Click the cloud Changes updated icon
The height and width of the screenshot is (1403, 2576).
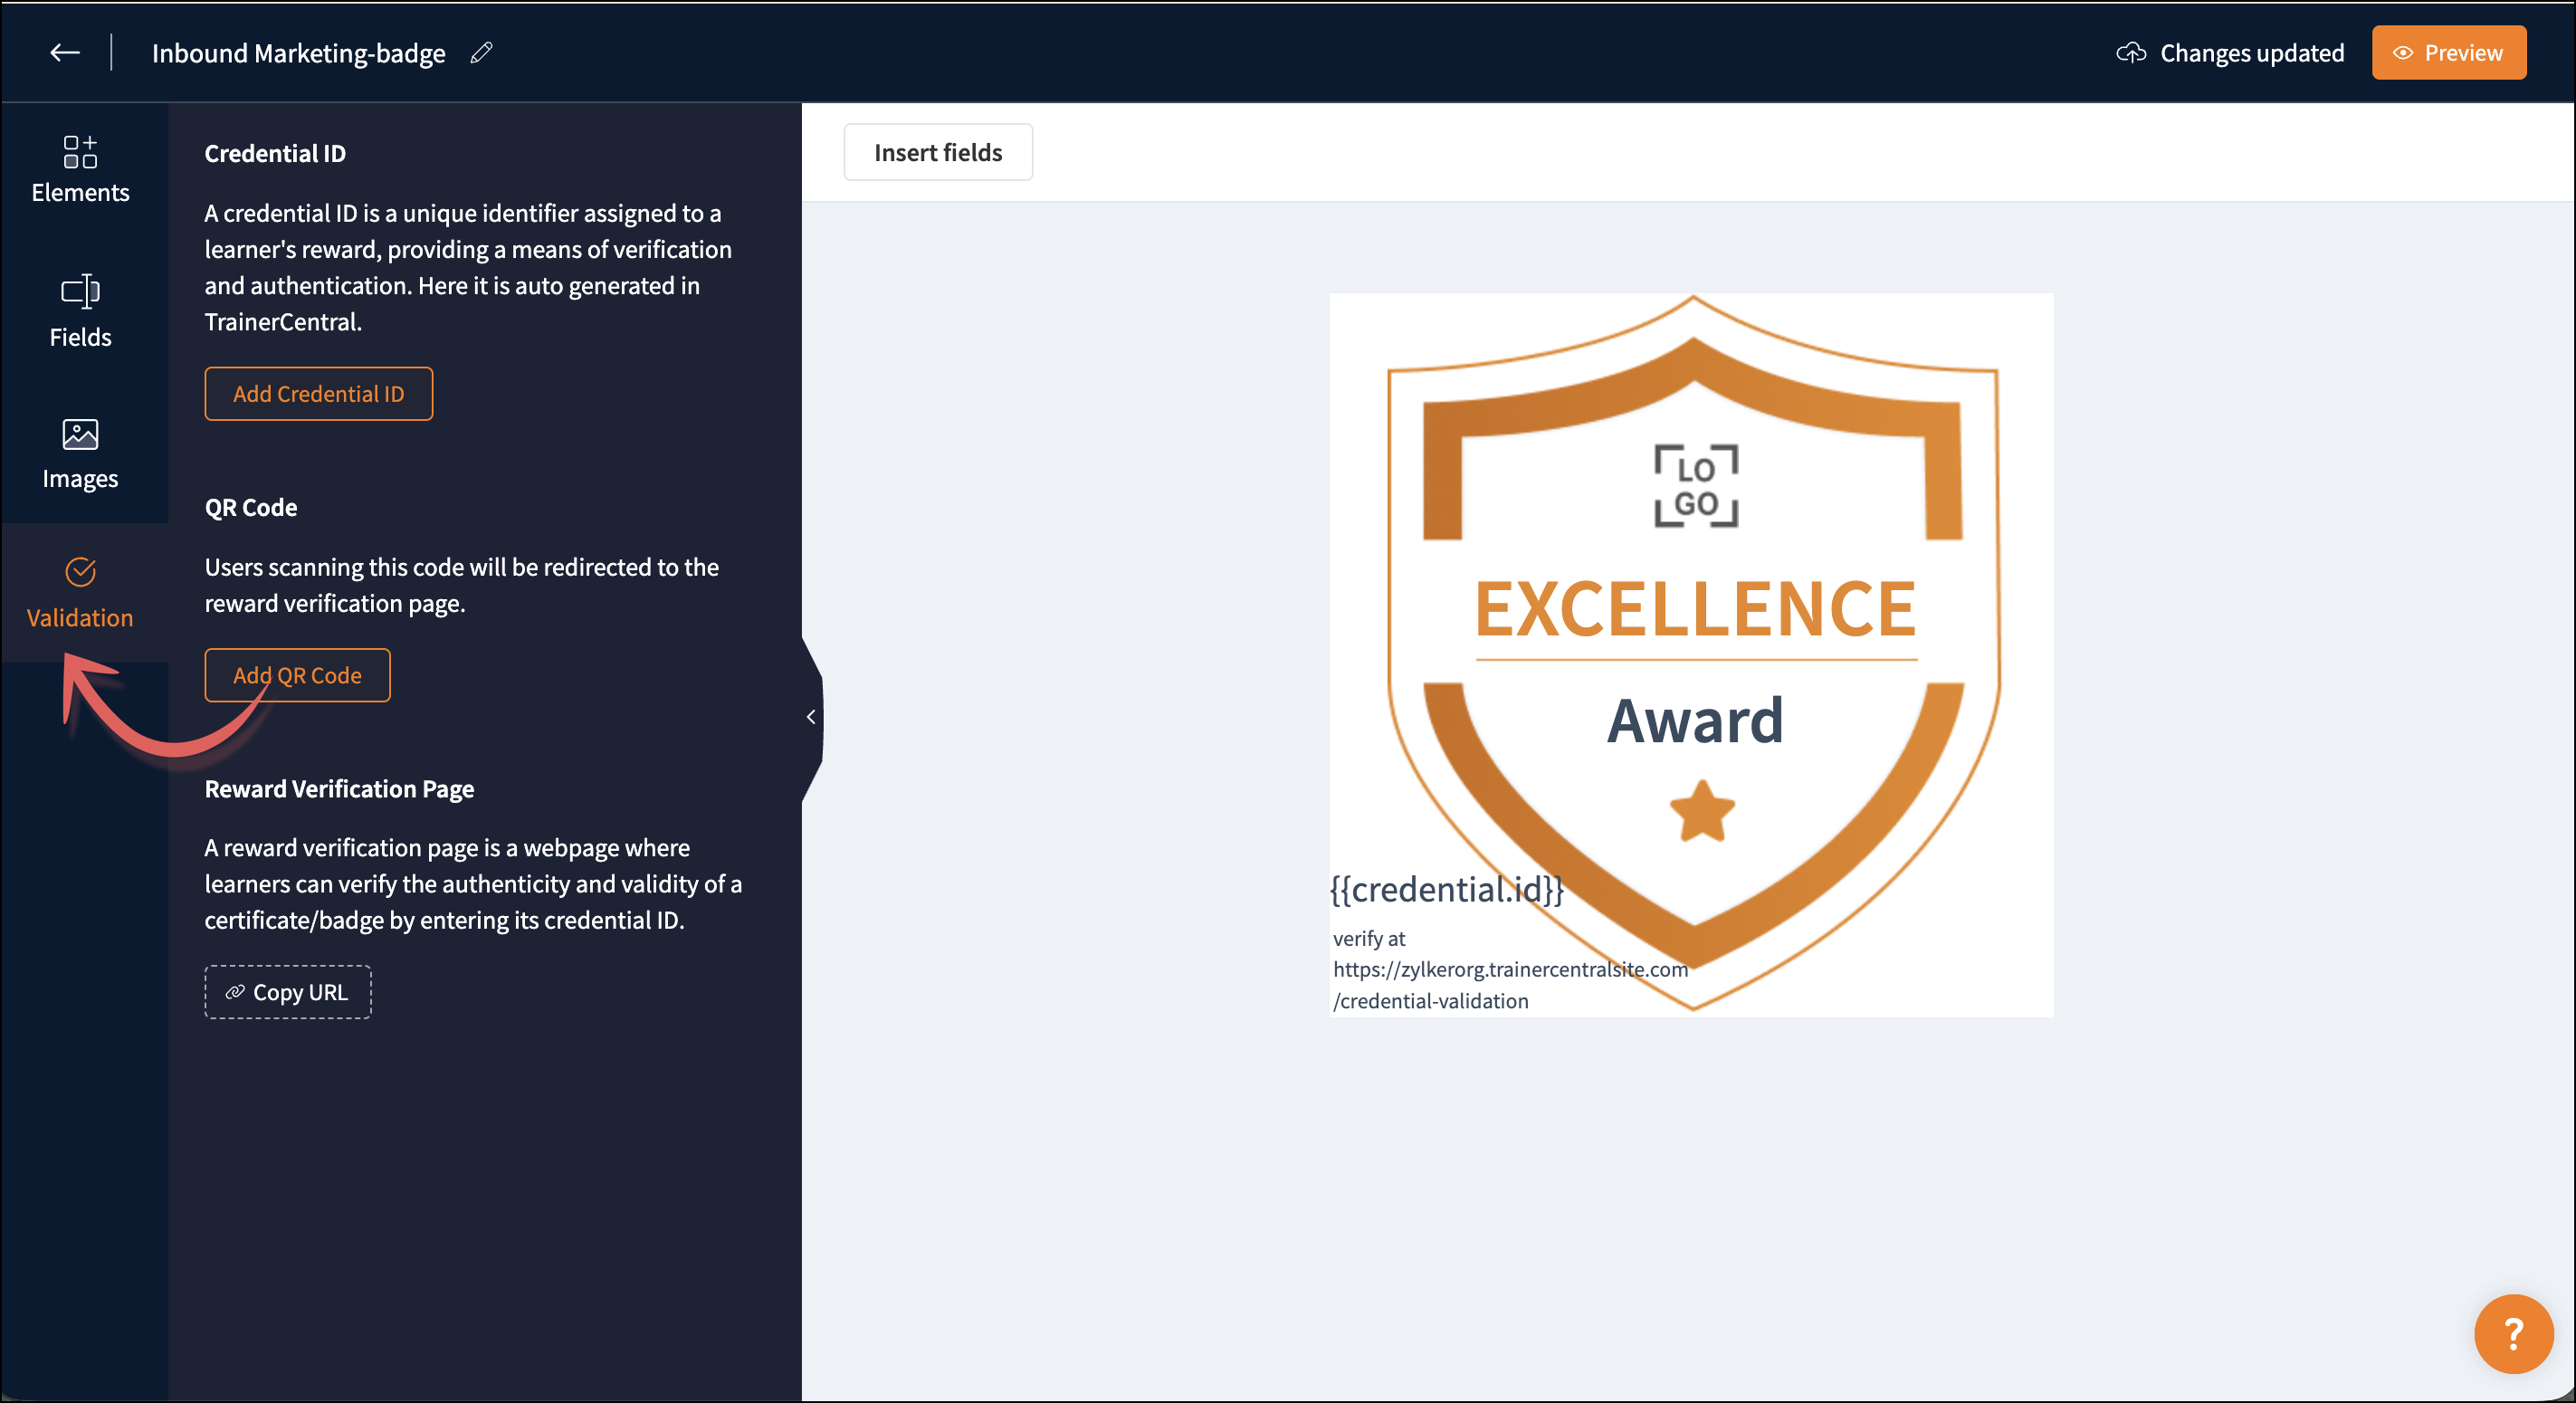tap(2131, 53)
